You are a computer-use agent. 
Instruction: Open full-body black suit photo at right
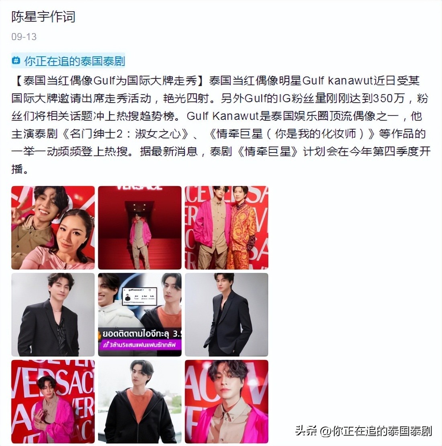pyautogui.click(x=226, y=315)
